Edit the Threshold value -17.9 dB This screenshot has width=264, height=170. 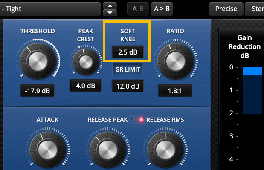(x=38, y=91)
